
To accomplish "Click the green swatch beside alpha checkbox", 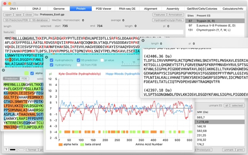I will (x=26, y=73).
